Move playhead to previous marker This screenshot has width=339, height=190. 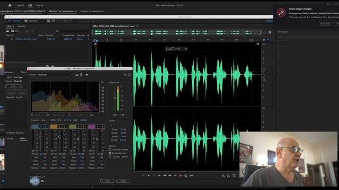(159, 176)
